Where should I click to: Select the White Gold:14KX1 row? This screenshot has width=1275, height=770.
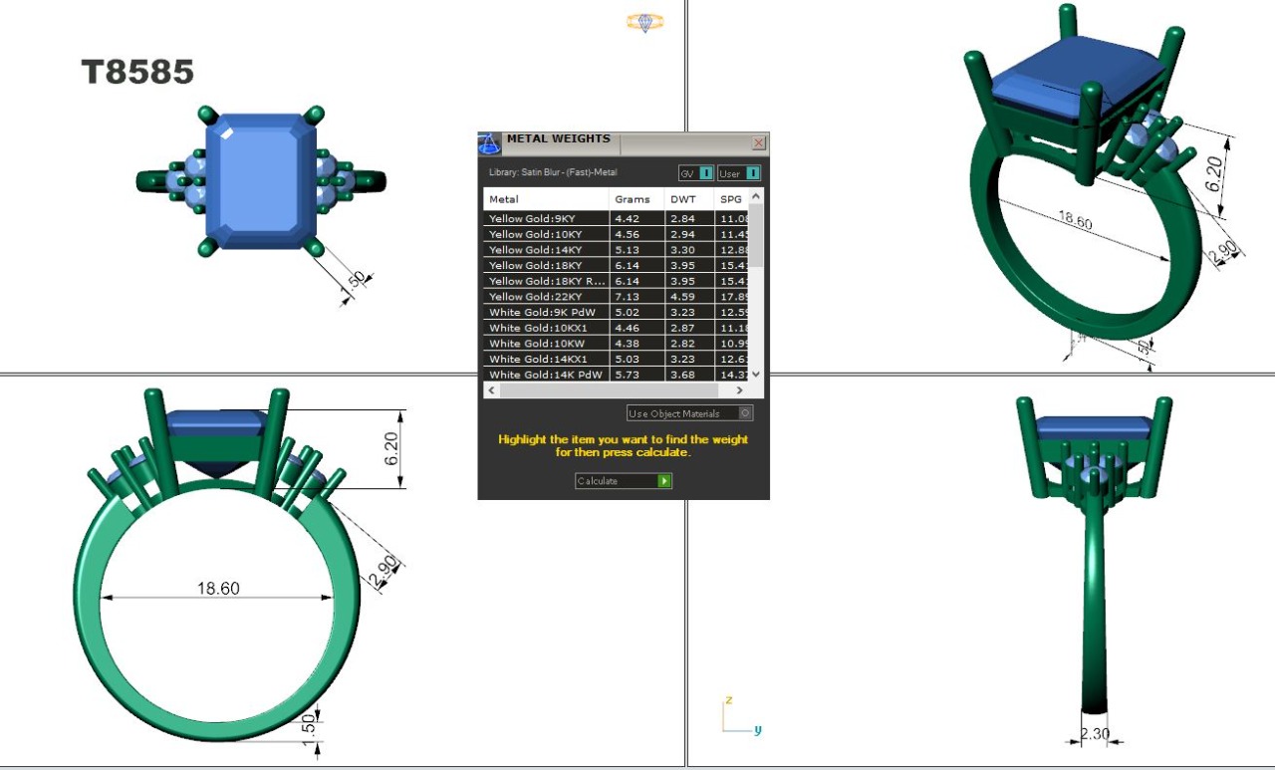coord(546,359)
